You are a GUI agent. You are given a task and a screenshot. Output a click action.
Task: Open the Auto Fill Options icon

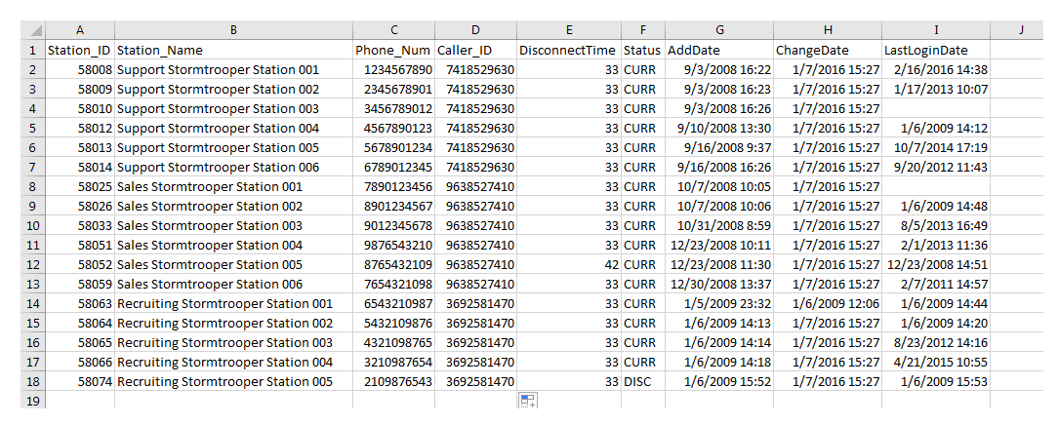pos(528,402)
